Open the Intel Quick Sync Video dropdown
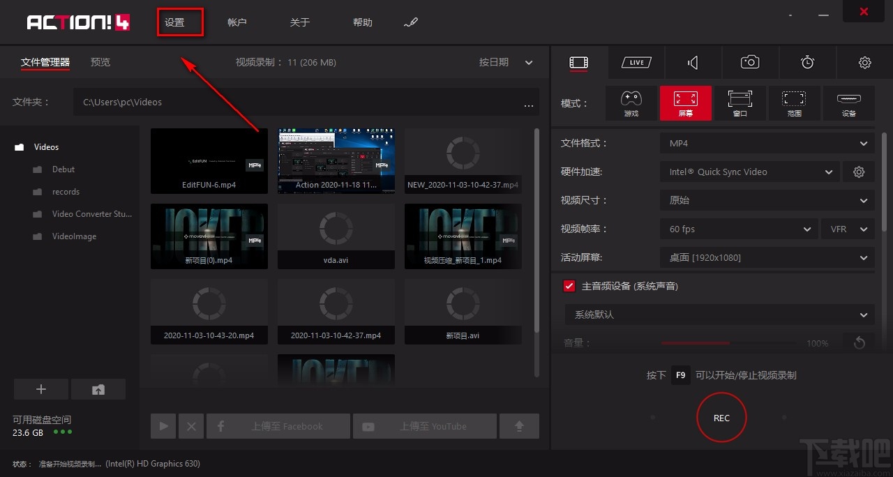893x477 pixels. pos(749,172)
